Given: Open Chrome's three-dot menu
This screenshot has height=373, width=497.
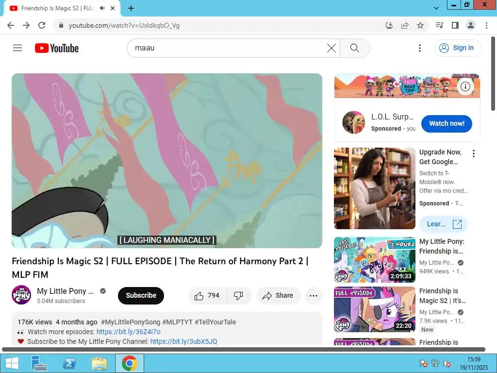Looking at the screenshot, I should tap(486, 25).
